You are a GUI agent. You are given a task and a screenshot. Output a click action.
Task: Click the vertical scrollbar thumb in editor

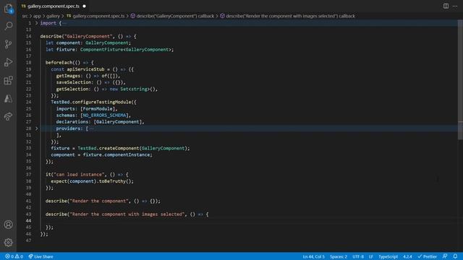pyautogui.click(x=460, y=79)
